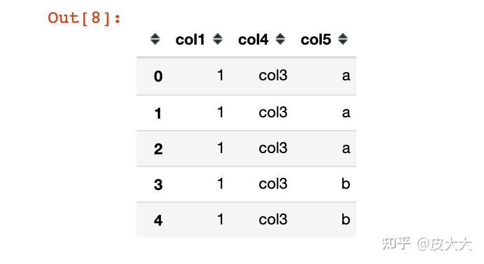Click the 知乎 watermark text
Screen dimensions: 484x264
tap(396, 244)
